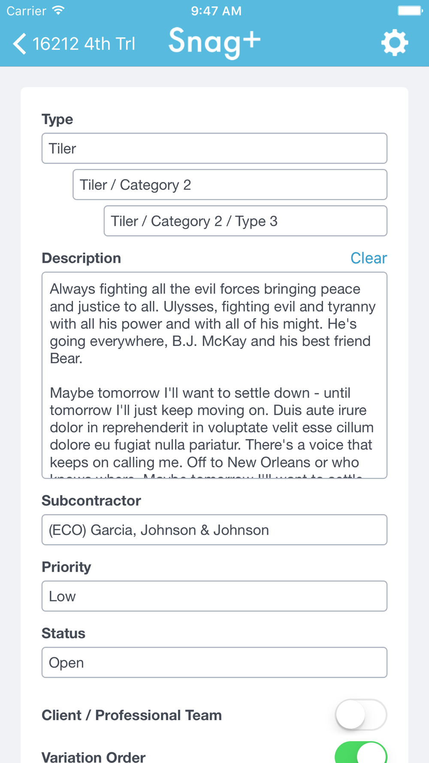Image resolution: width=429 pixels, height=763 pixels.
Task: Open the Tiler / Category 2 / Type 3 selector
Action: [x=245, y=221]
